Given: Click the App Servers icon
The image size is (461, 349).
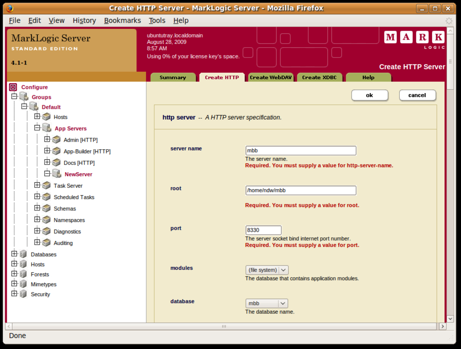Looking at the screenshot, I should pyautogui.click(x=46, y=127).
